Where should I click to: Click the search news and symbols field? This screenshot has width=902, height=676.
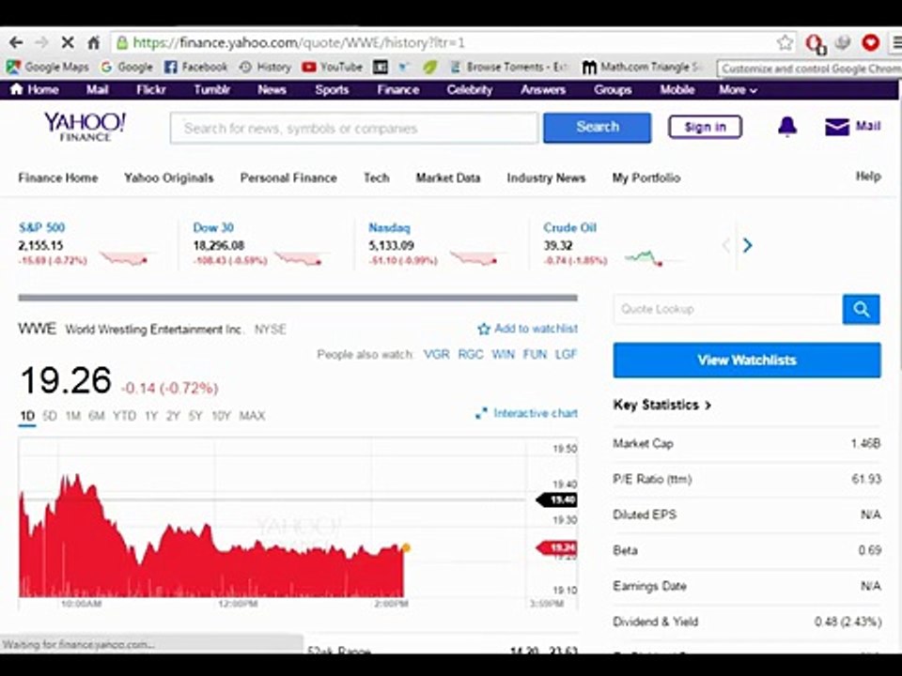tap(354, 128)
